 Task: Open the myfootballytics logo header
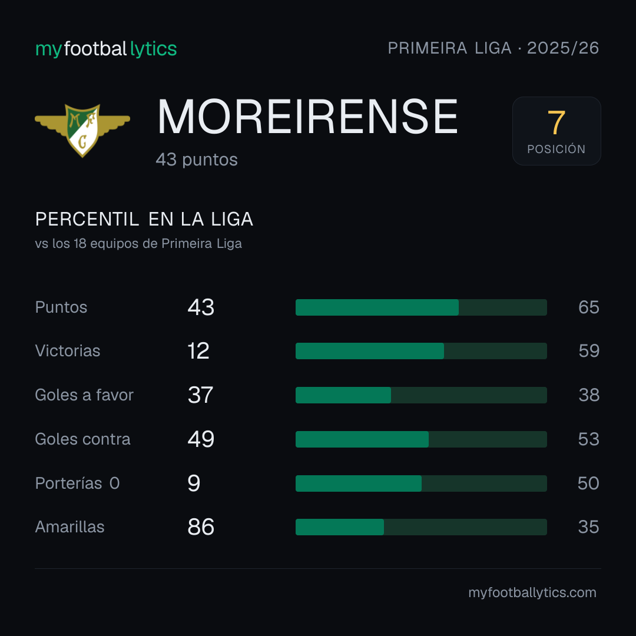[x=106, y=49]
